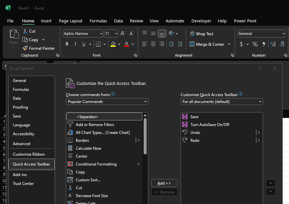Click the Move Up arrow button
The image size is (289, 204).
[271, 183]
